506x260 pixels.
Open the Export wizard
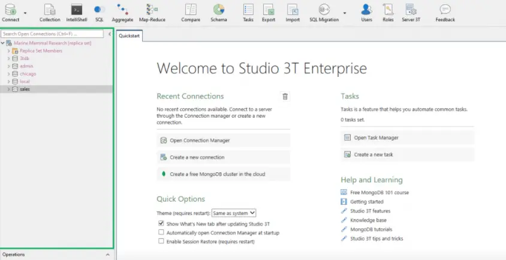(268, 13)
